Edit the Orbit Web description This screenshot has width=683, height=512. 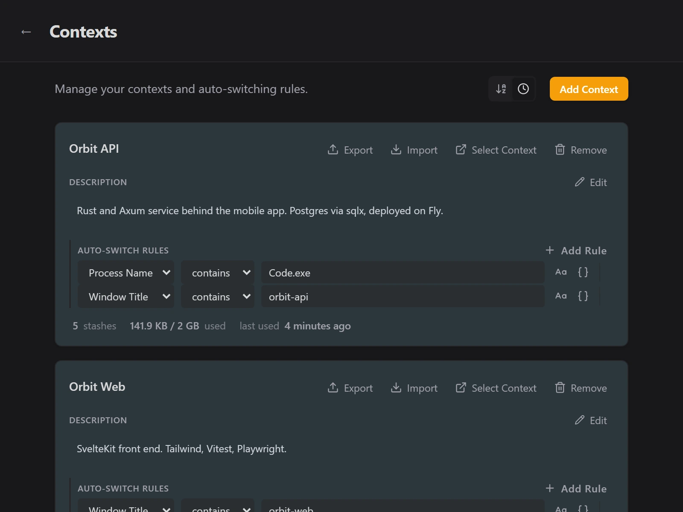591,420
